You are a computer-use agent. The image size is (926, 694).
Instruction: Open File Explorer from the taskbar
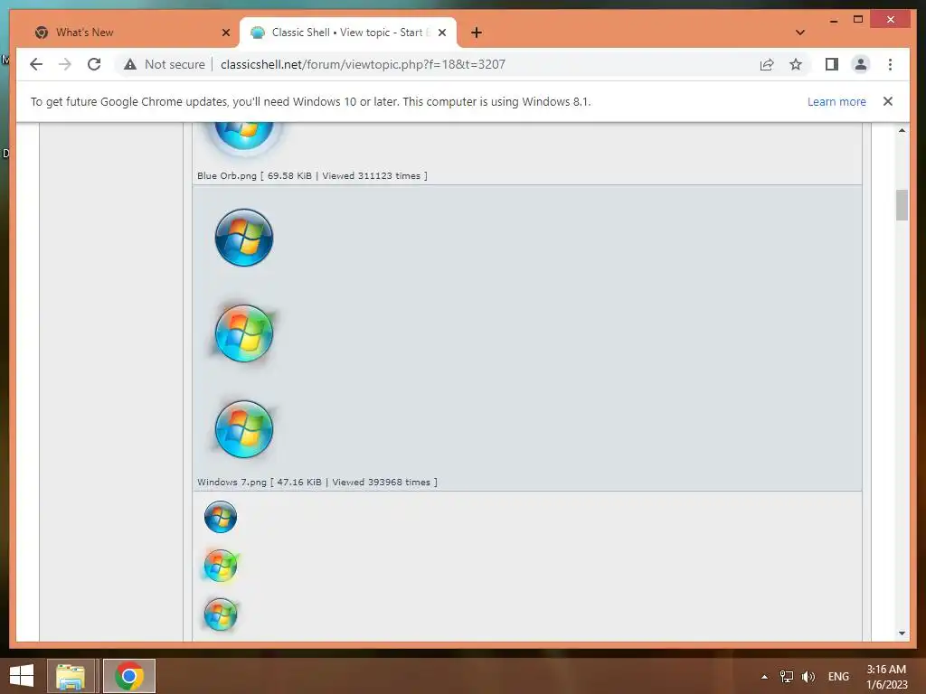click(x=71, y=676)
